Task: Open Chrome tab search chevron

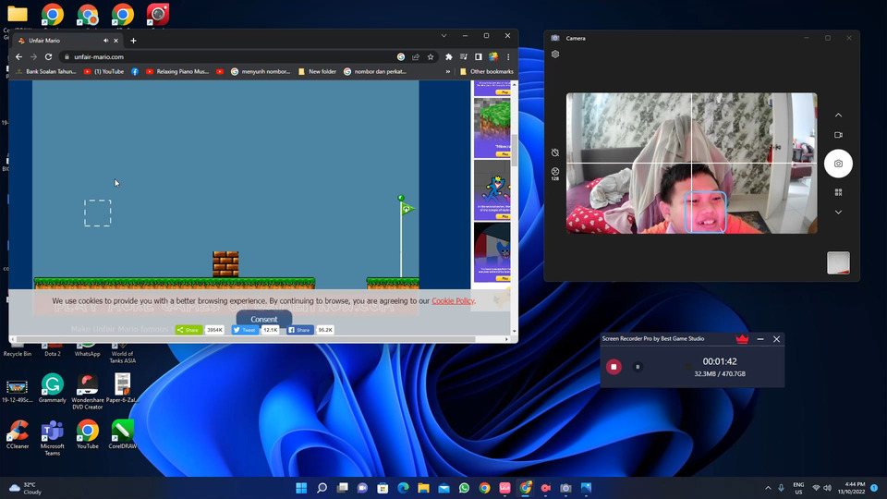Action: pos(444,36)
